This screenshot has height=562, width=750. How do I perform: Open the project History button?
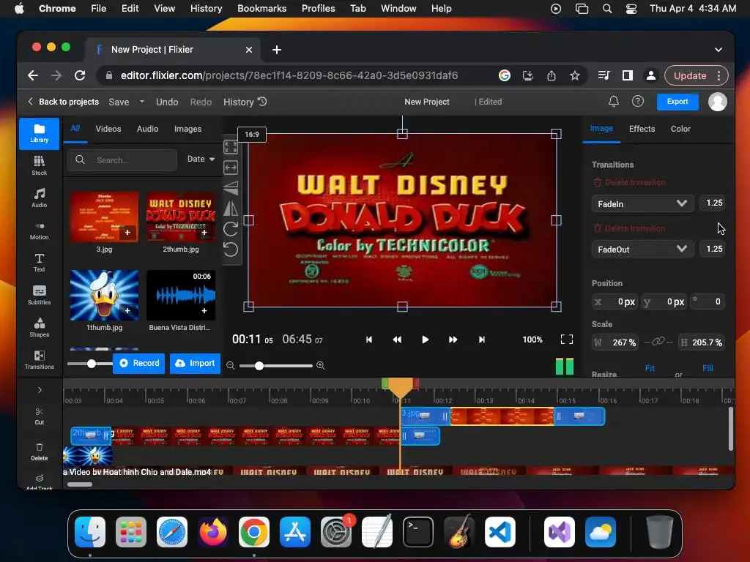pyautogui.click(x=245, y=102)
